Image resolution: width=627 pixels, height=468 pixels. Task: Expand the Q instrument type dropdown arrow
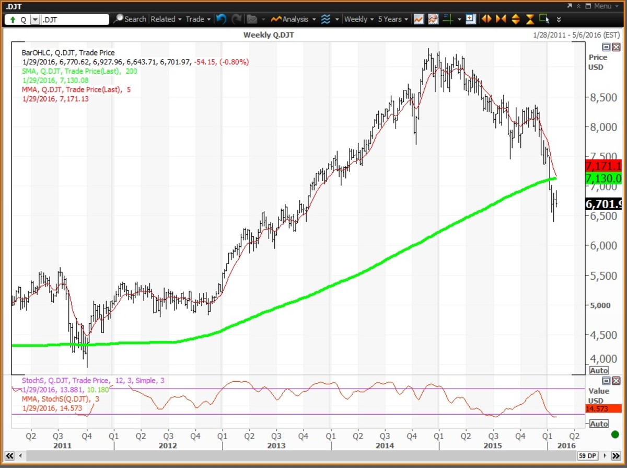point(35,20)
